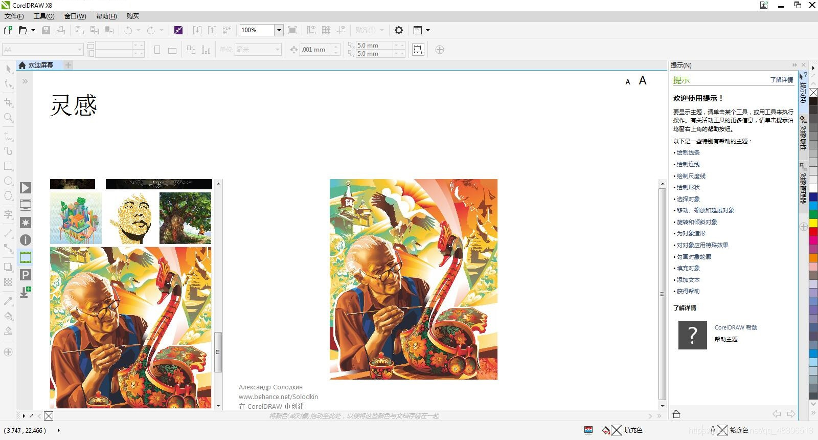Select the Polygon tool

point(8,196)
